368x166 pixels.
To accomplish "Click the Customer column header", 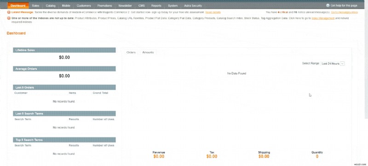I will [21, 93].
